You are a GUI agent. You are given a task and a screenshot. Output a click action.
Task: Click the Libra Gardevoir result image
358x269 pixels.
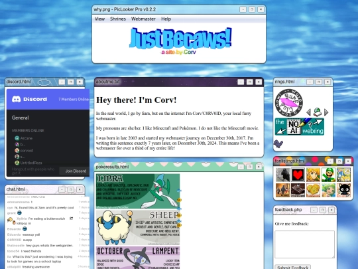coord(138,191)
